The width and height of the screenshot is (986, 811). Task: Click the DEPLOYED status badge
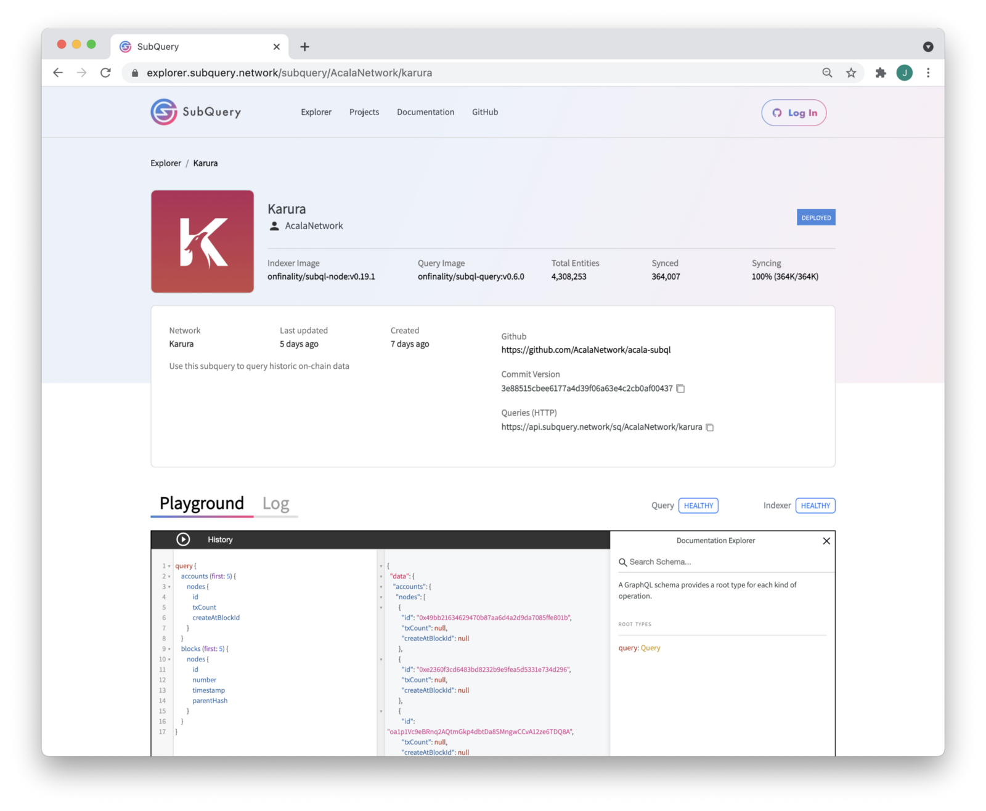tap(816, 217)
